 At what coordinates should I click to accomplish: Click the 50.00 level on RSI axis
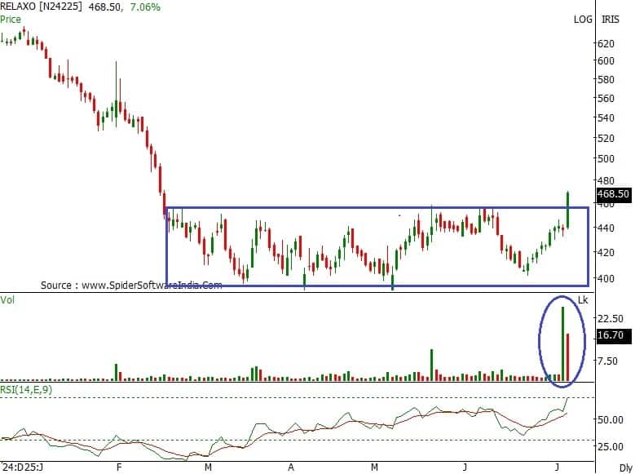pos(611,419)
